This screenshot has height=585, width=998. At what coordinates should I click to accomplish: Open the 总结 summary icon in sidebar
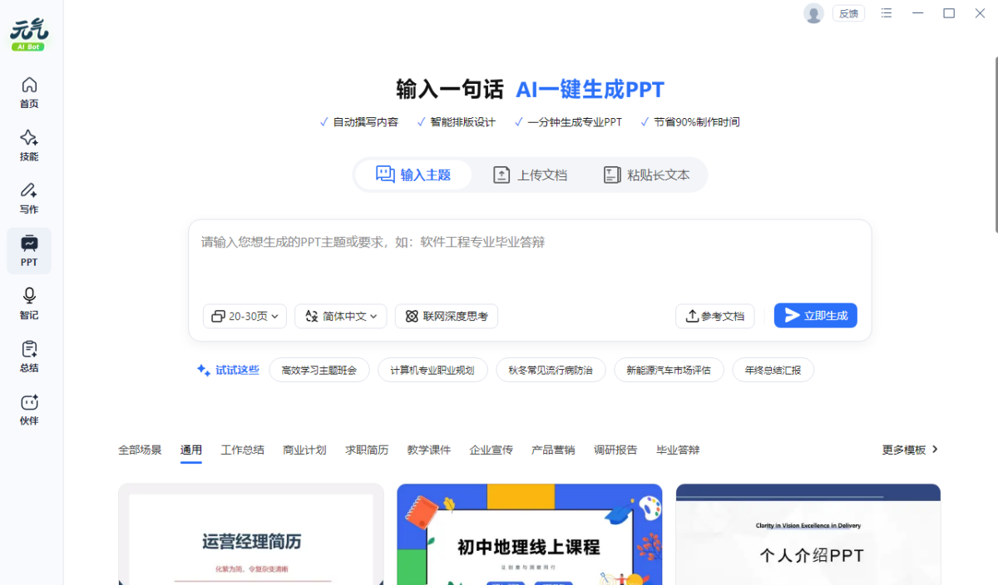[x=29, y=356]
